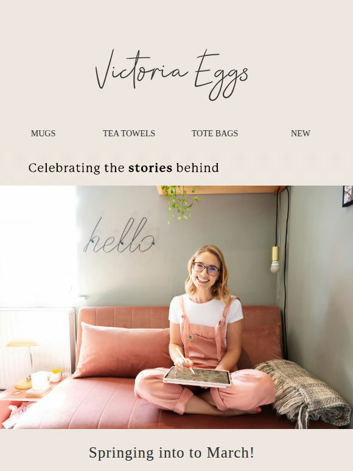This screenshot has height=471, width=353.
Task: Click the white mug on side table
Action: coord(41,380)
